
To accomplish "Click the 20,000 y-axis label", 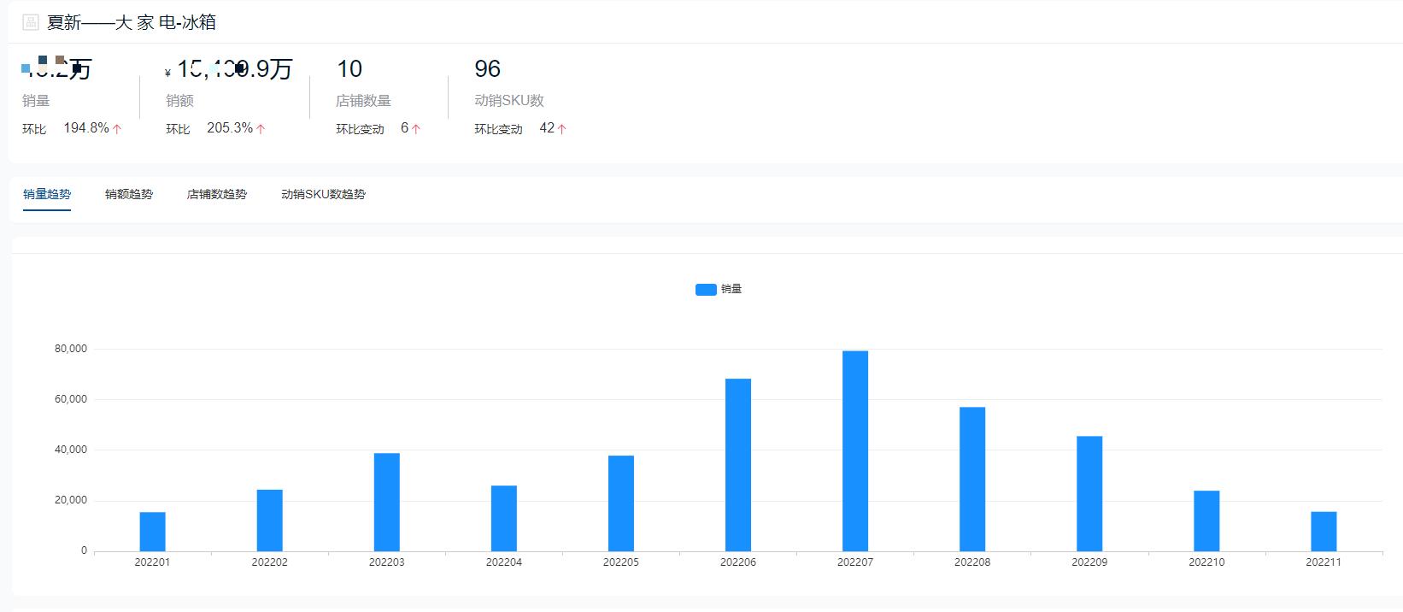I will (71, 500).
